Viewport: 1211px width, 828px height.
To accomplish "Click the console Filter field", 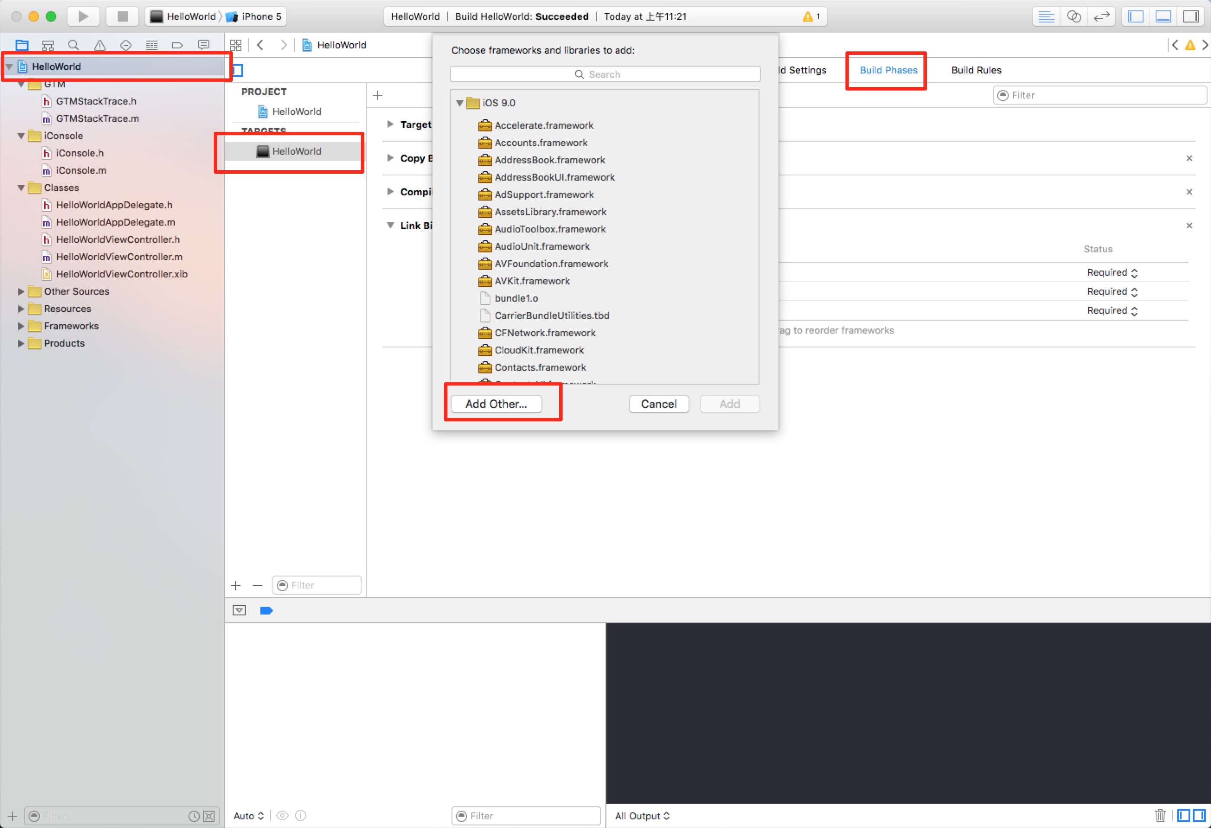I will click(526, 815).
